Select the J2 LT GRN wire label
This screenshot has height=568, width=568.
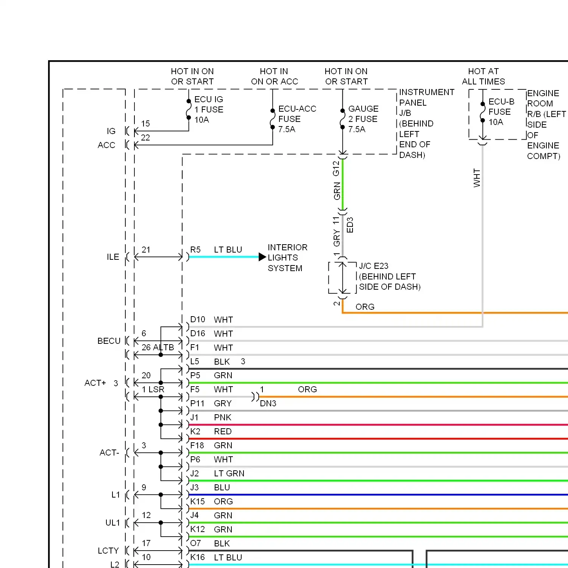coord(217,473)
